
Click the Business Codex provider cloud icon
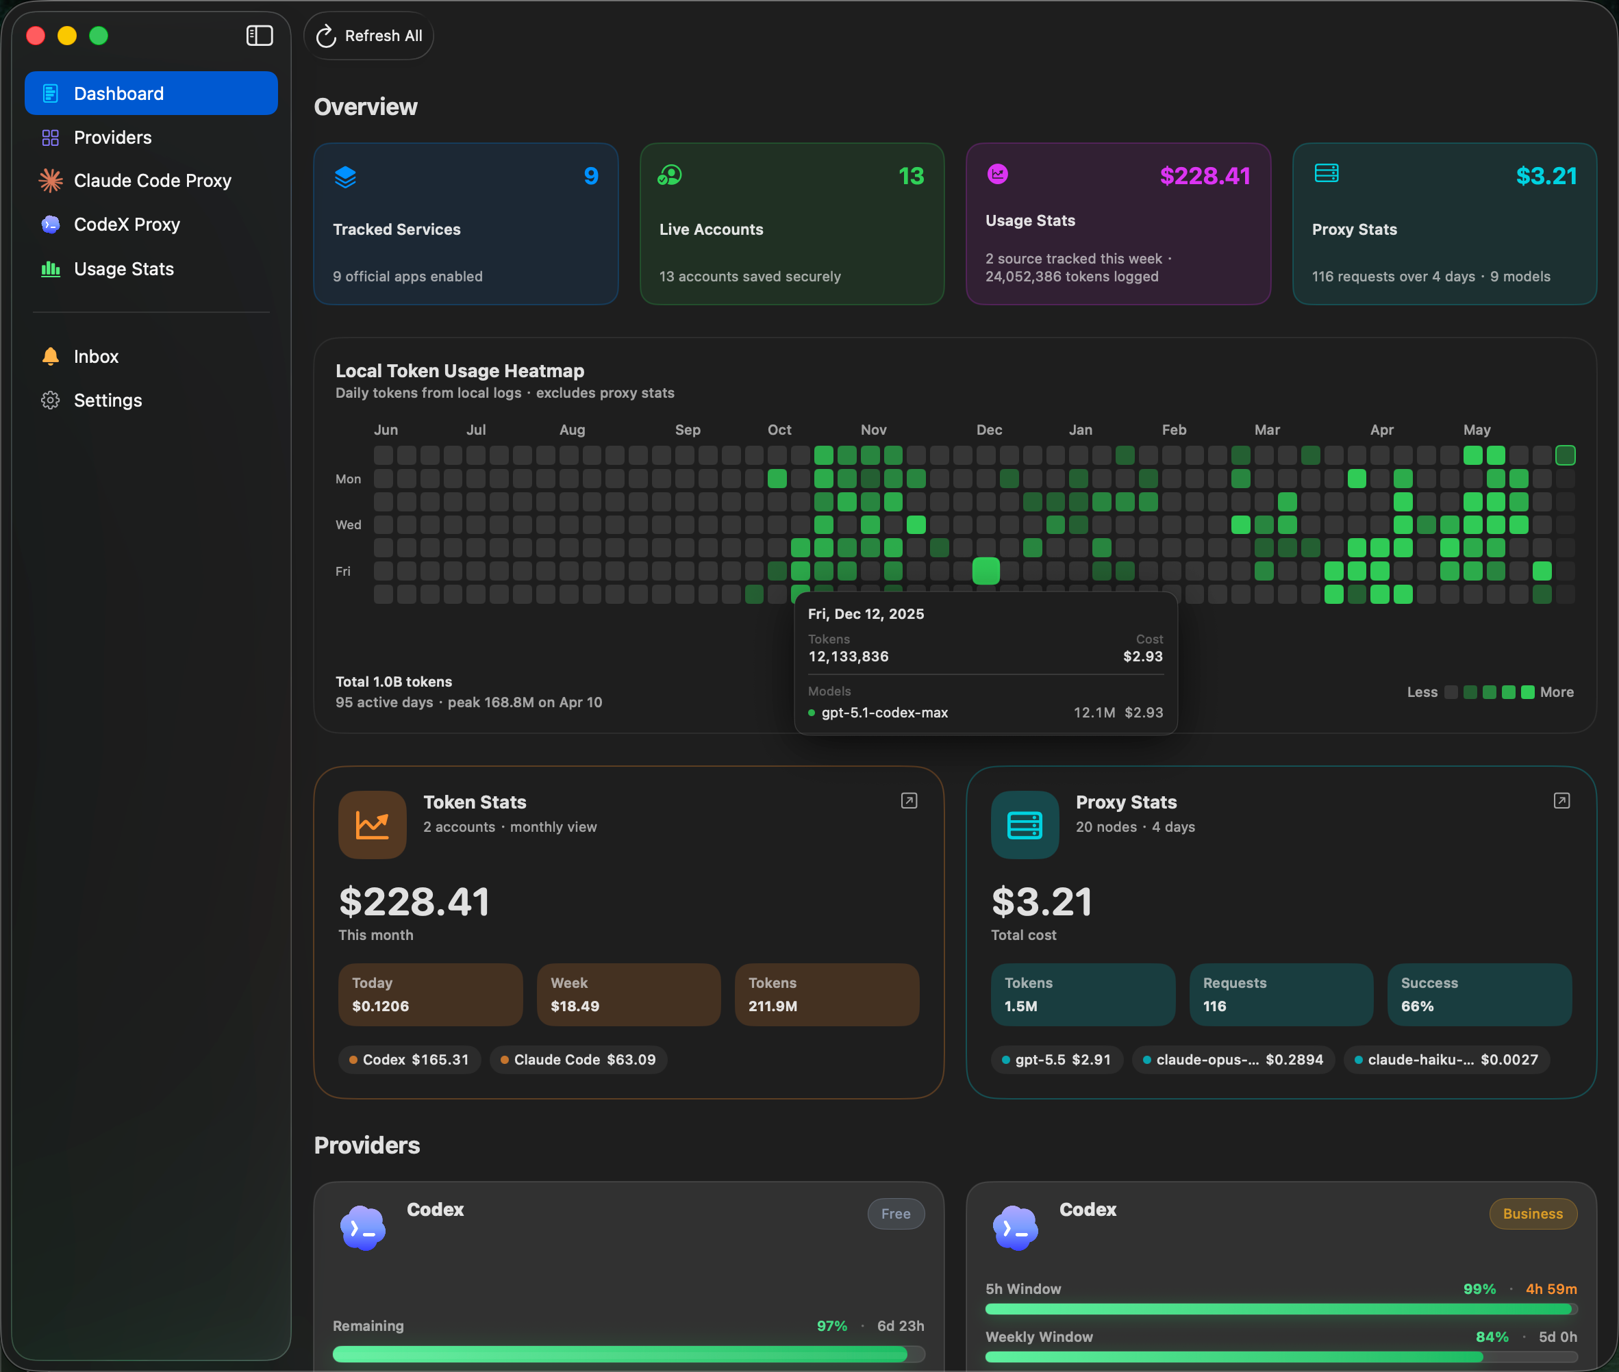(1015, 1228)
